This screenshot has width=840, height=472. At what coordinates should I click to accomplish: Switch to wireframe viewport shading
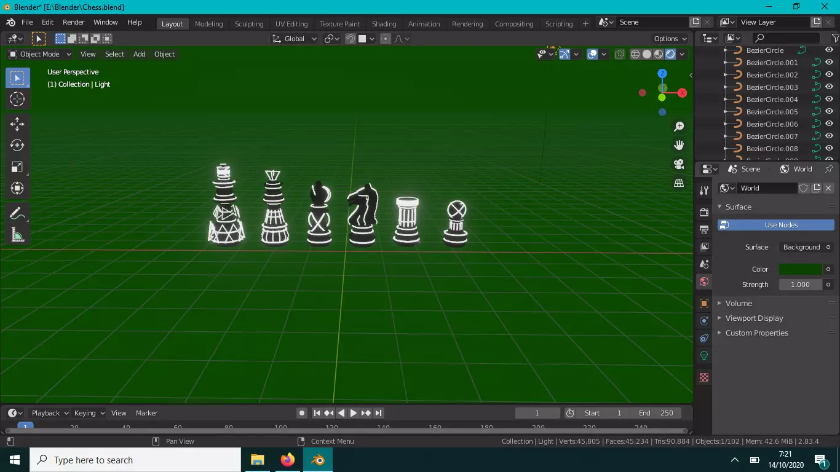click(635, 54)
